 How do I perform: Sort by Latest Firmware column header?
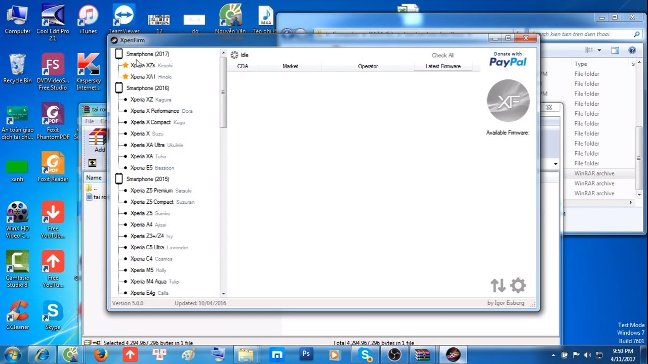(443, 66)
